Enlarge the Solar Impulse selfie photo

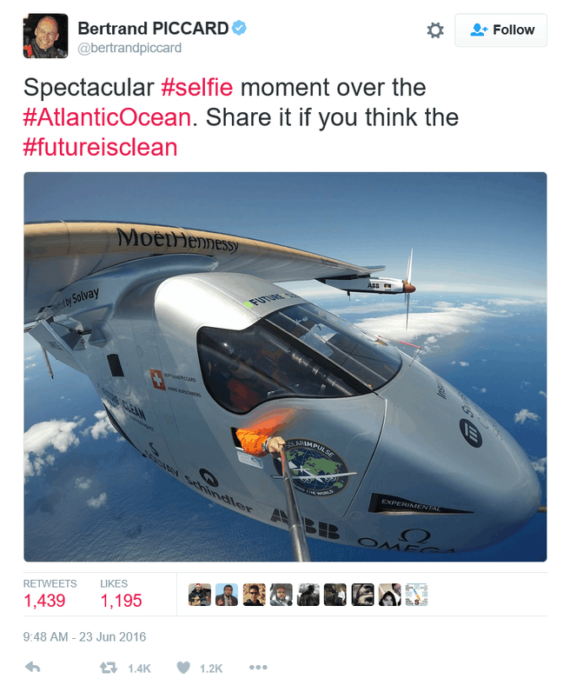pyautogui.click(x=285, y=367)
